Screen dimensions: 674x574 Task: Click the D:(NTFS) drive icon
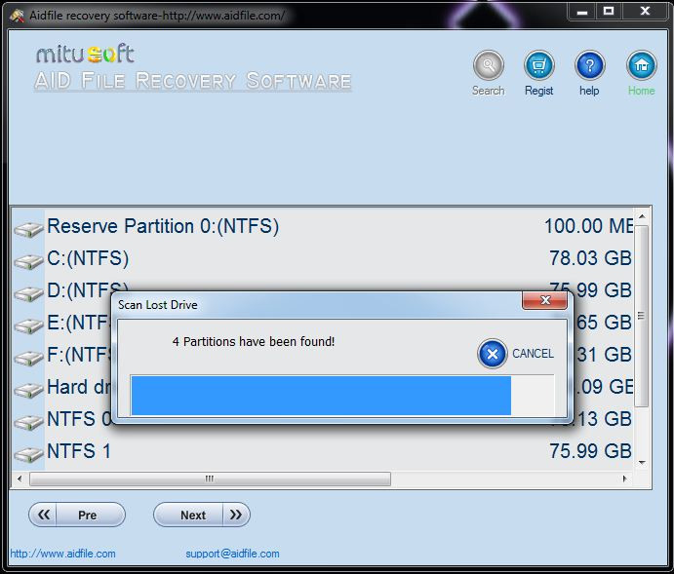pos(29,293)
